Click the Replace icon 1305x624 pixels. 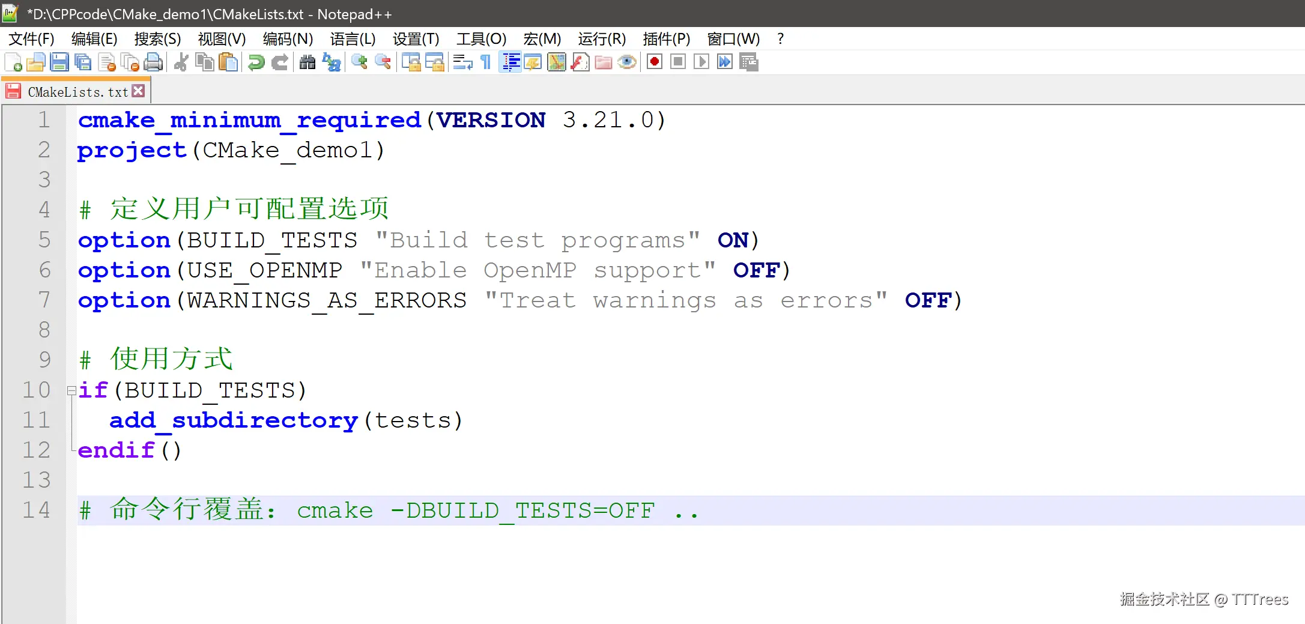[331, 62]
